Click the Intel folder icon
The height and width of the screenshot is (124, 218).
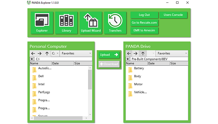click(34, 86)
